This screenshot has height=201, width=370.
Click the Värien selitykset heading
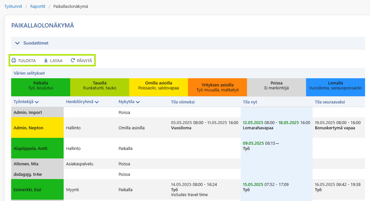pyautogui.click(x=29, y=73)
